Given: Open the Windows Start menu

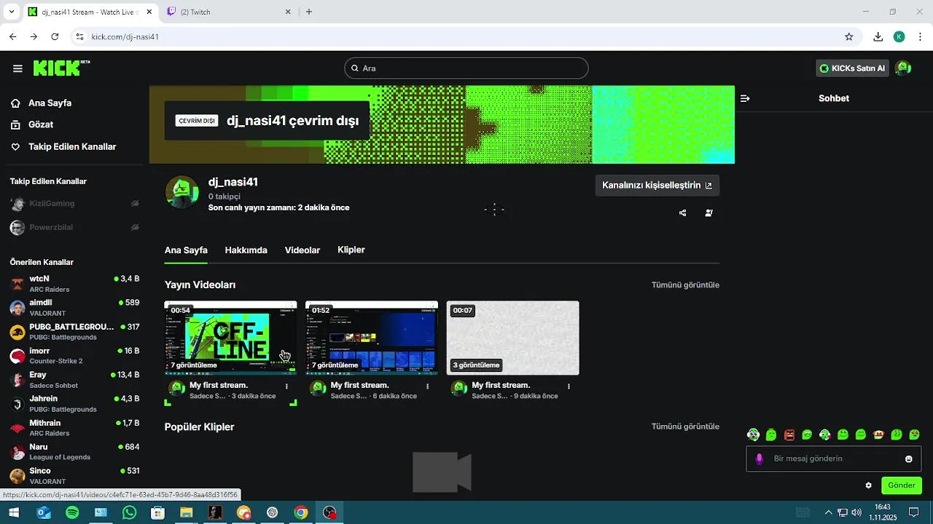Looking at the screenshot, I should tap(13, 512).
